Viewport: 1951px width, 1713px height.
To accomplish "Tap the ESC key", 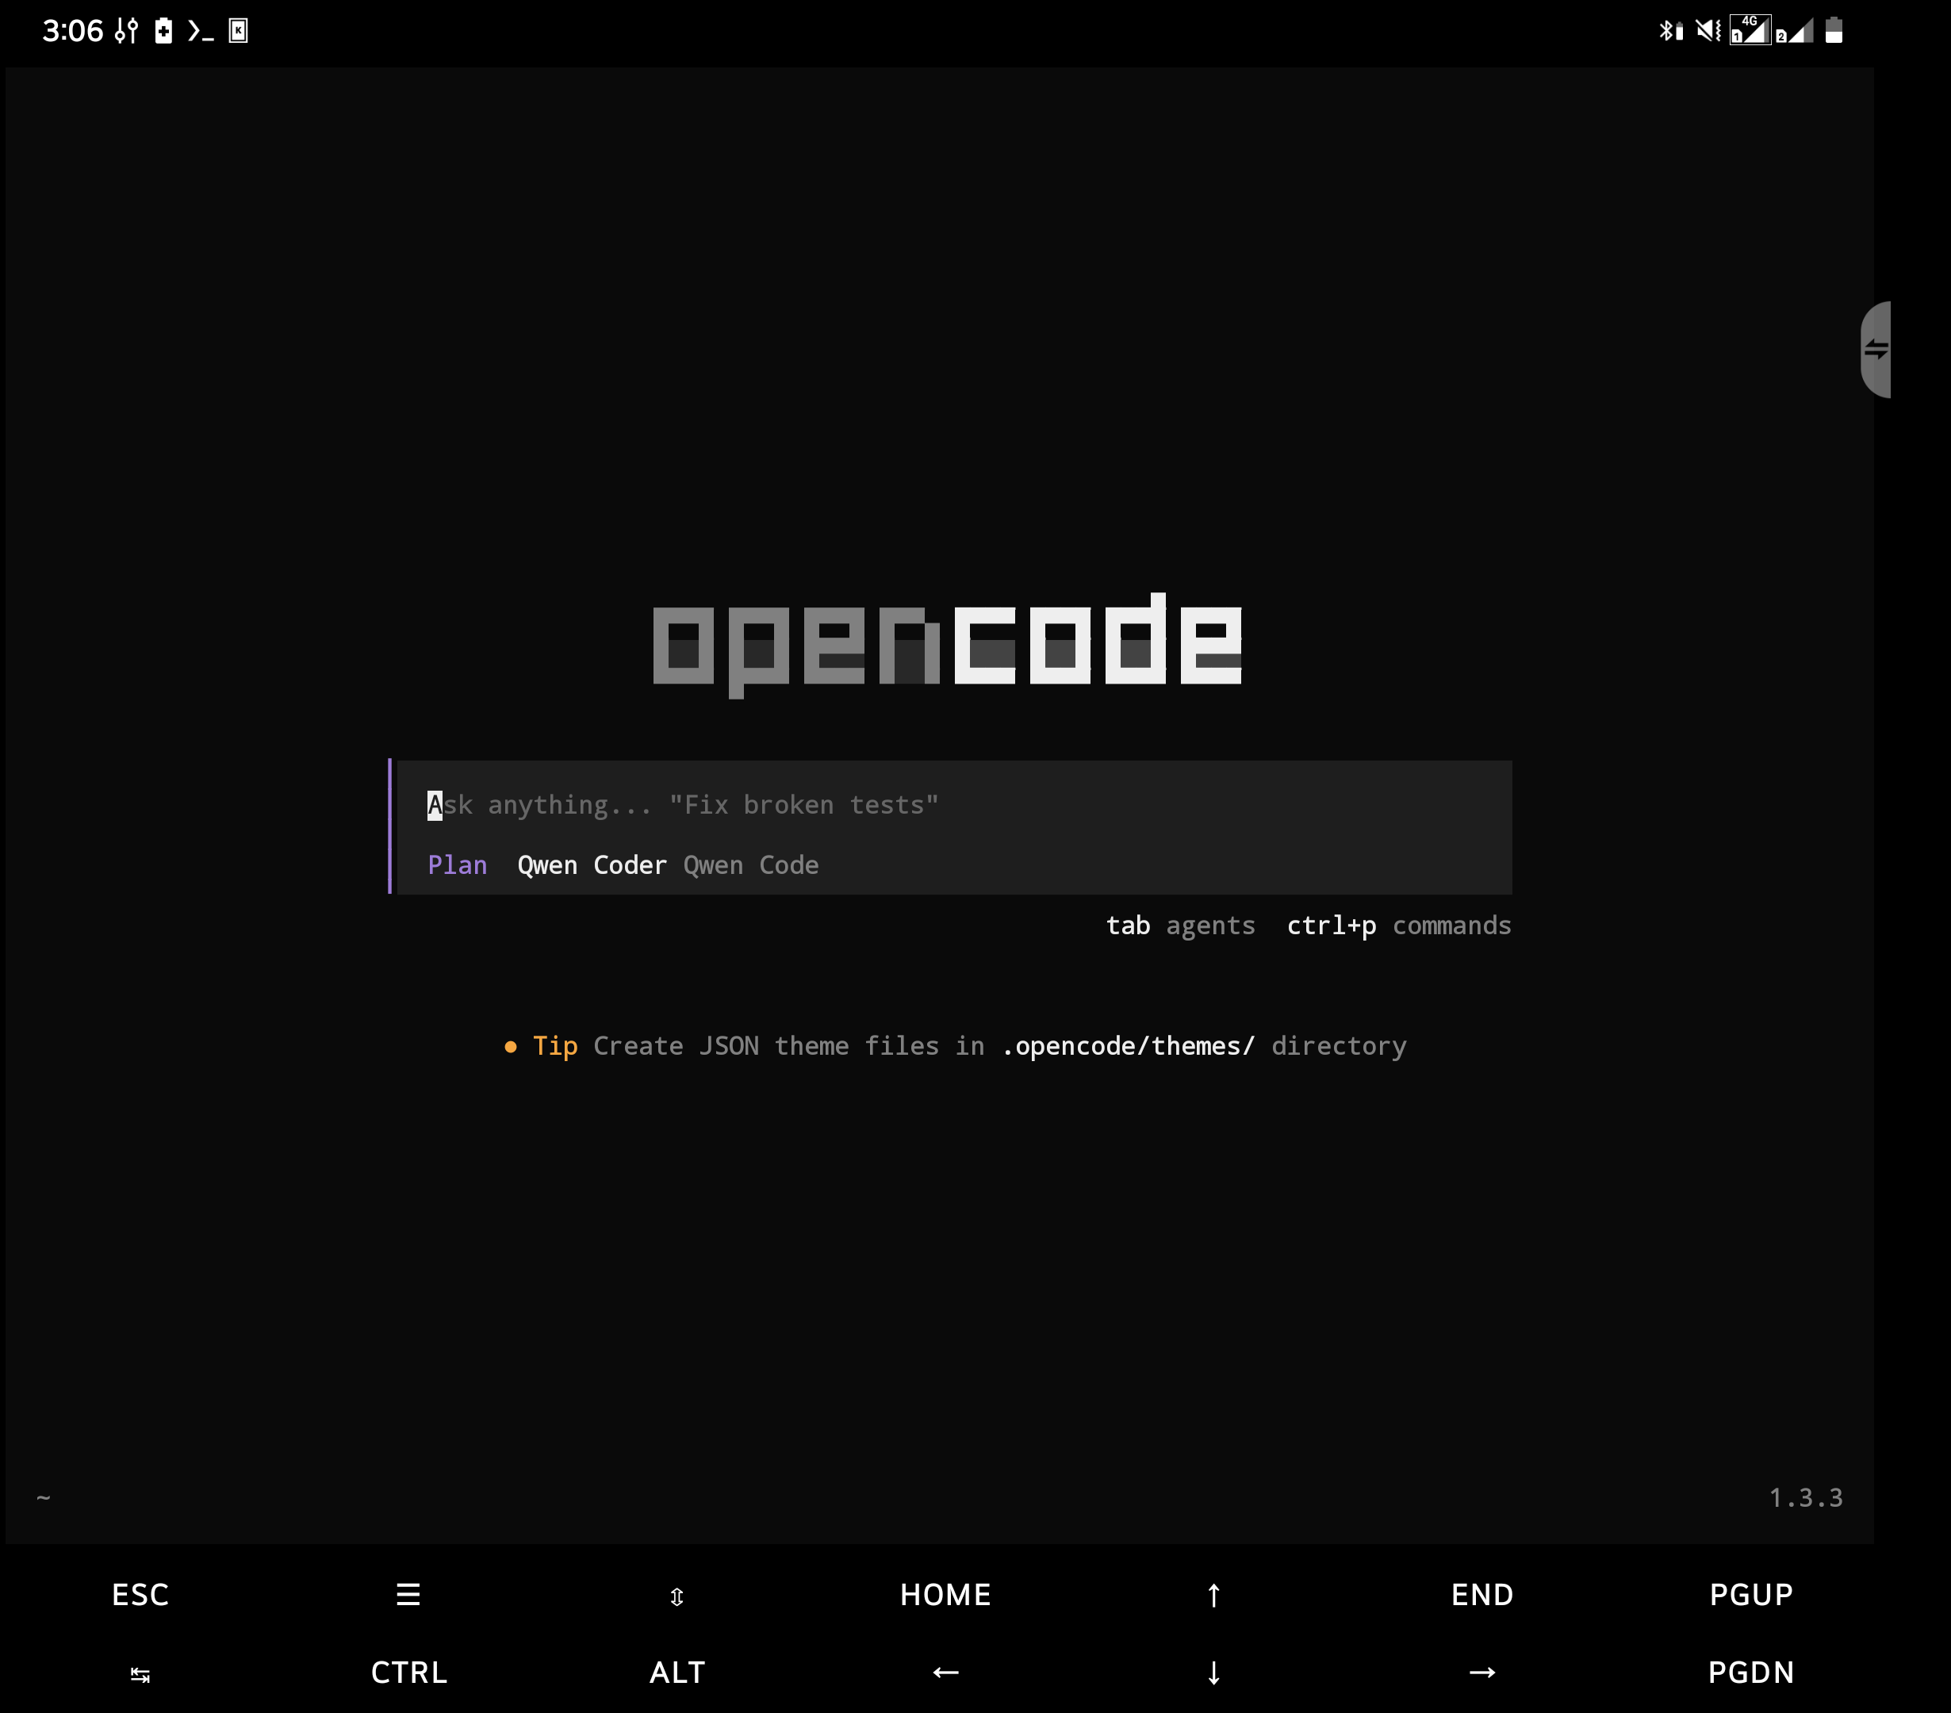I will 140,1595.
